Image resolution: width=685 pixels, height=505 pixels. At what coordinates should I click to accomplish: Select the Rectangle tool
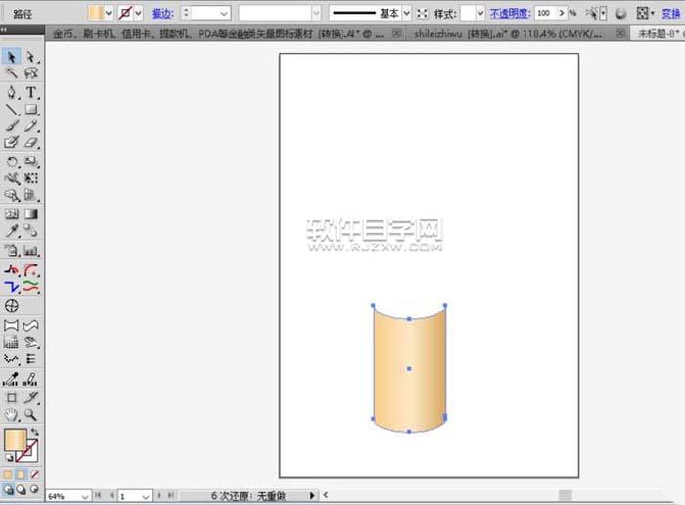(31, 110)
